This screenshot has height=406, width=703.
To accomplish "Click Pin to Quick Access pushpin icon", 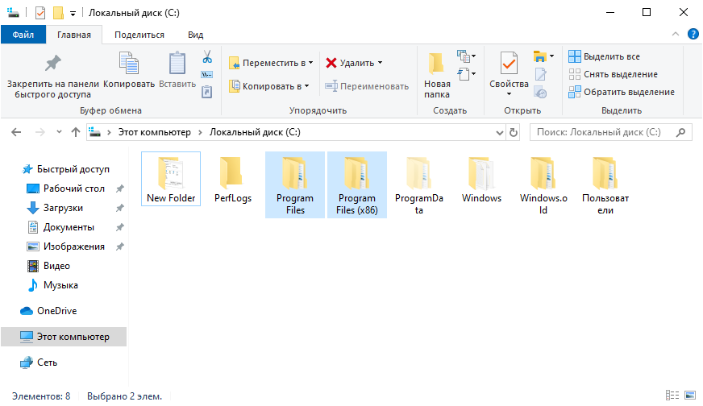I will tap(52, 63).
